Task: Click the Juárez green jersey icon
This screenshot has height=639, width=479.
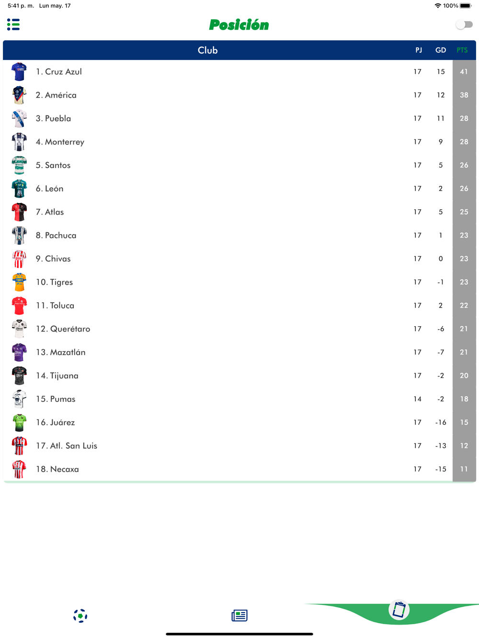Action: [x=19, y=422]
